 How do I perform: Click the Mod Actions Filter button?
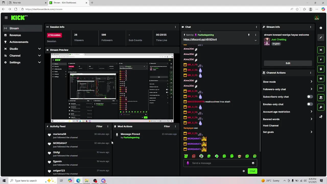pos(167,126)
